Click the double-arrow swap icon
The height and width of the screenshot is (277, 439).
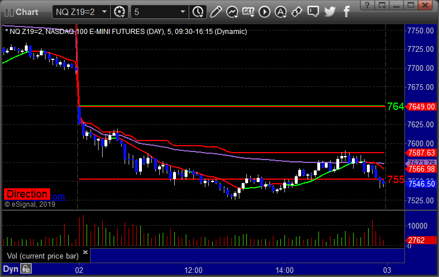point(297,12)
